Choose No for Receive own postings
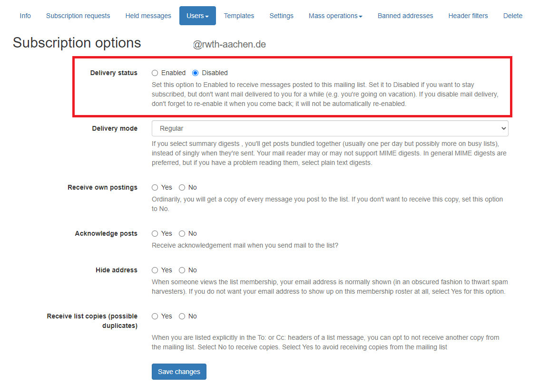539x384 pixels. click(182, 188)
